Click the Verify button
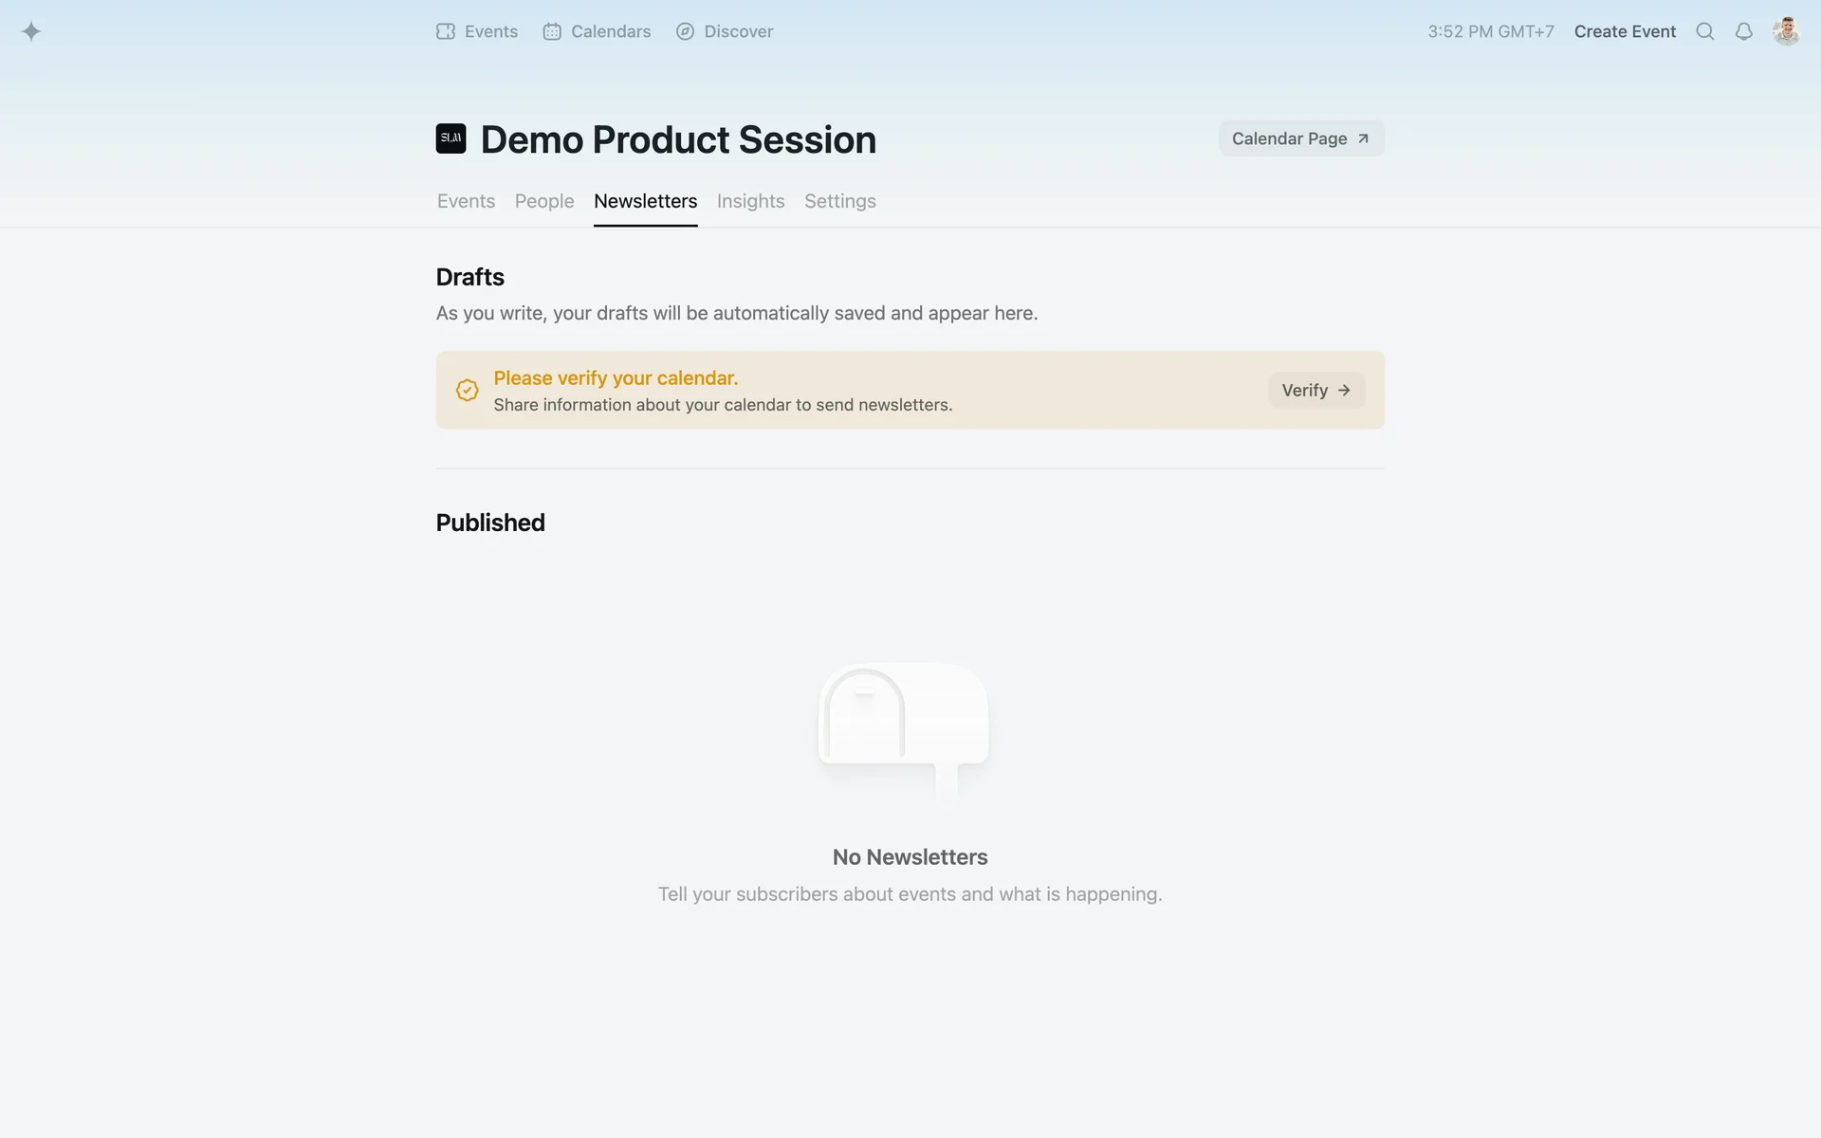The width and height of the screenshot is (1821, 1138). pos(1315,390)
